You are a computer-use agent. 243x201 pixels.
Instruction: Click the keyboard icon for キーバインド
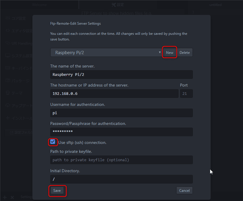(8, 68)
